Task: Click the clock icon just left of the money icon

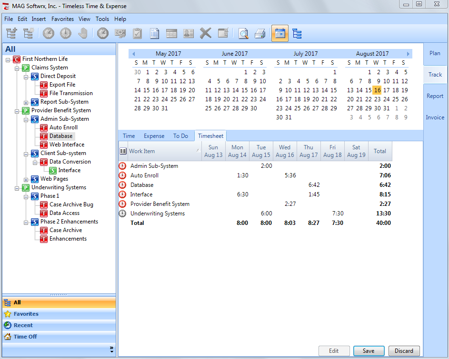Action: click(103, 33)
